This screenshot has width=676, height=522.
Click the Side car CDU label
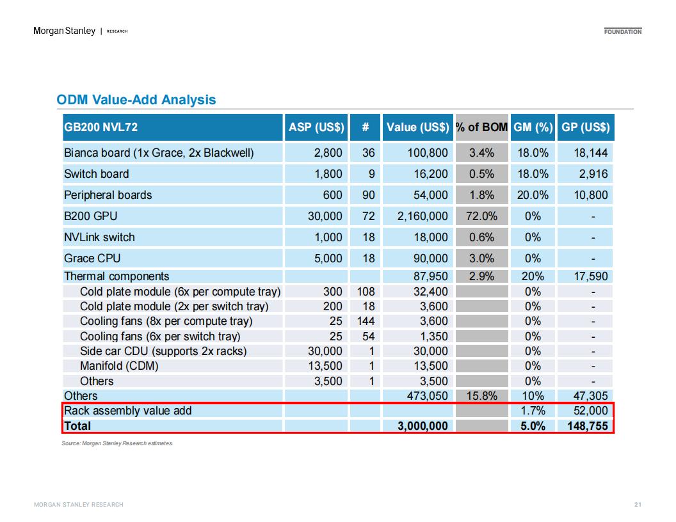(x=163, y=351)
